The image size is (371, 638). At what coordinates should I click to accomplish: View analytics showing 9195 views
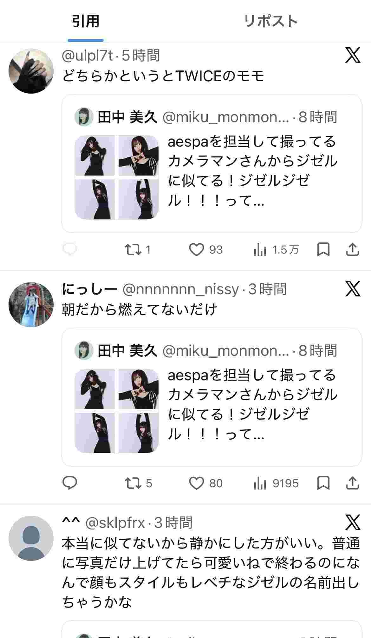coord(276,483)
